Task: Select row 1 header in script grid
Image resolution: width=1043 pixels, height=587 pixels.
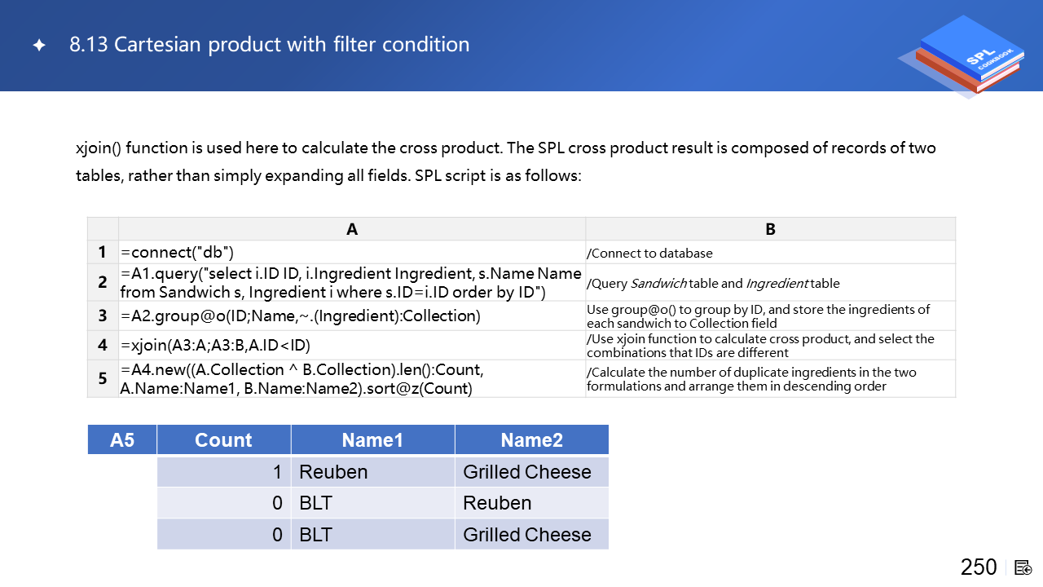Action: pos(103,252)
